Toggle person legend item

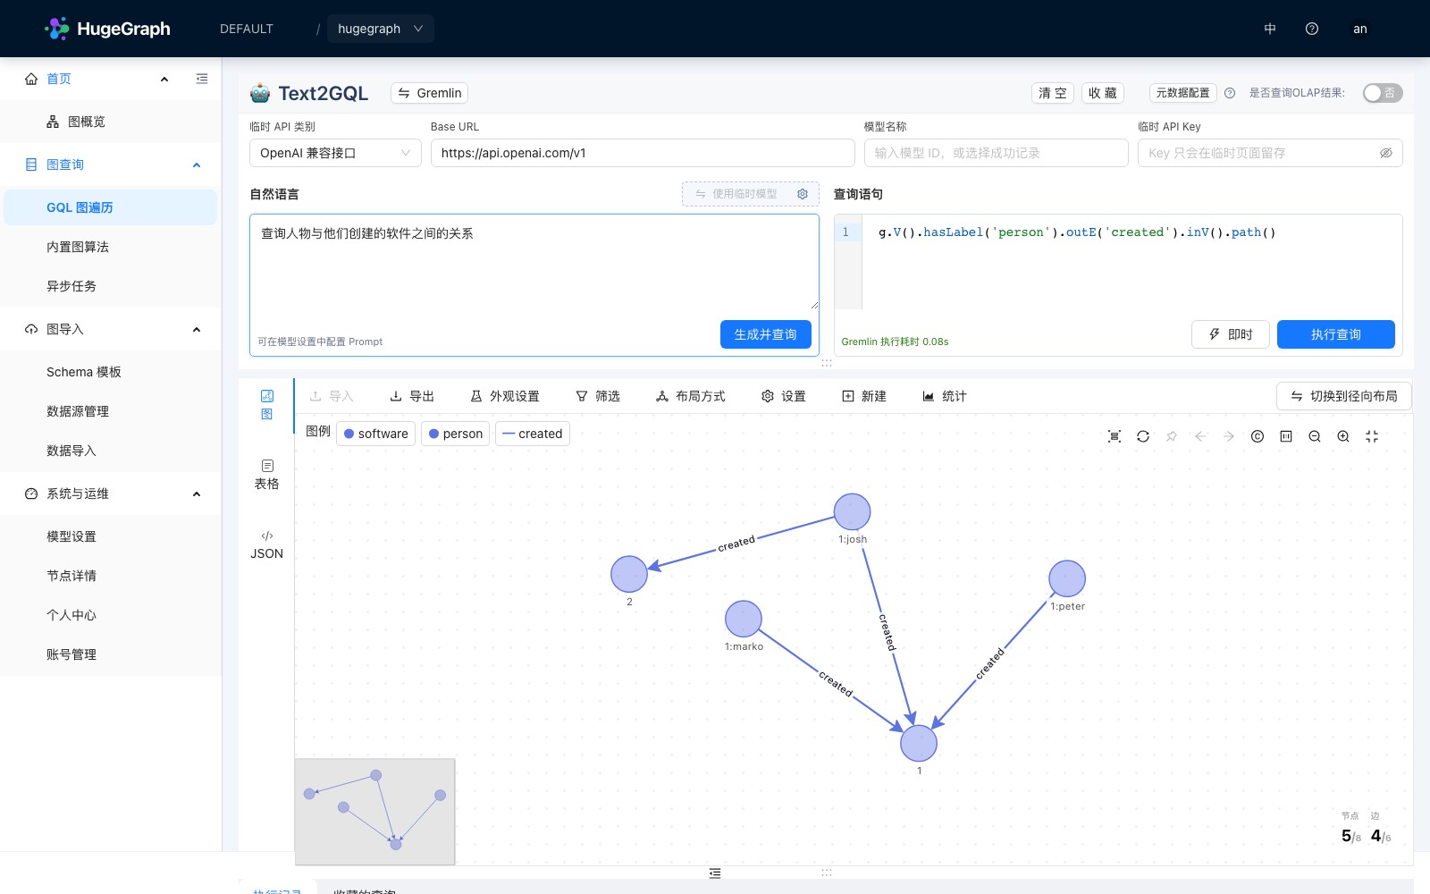(456, 434)
